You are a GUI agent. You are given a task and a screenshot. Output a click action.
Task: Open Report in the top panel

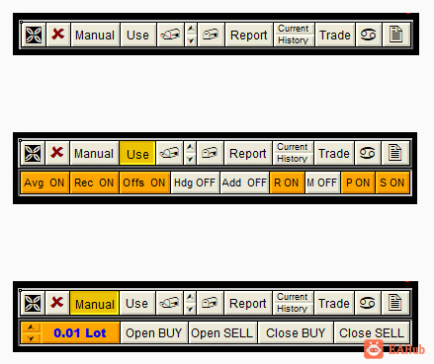coord(249,35)
